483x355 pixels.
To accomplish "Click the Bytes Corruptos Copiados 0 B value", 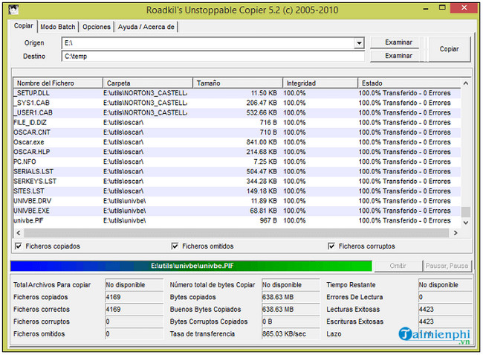I will pyautogui.click(x=291, y=322).
